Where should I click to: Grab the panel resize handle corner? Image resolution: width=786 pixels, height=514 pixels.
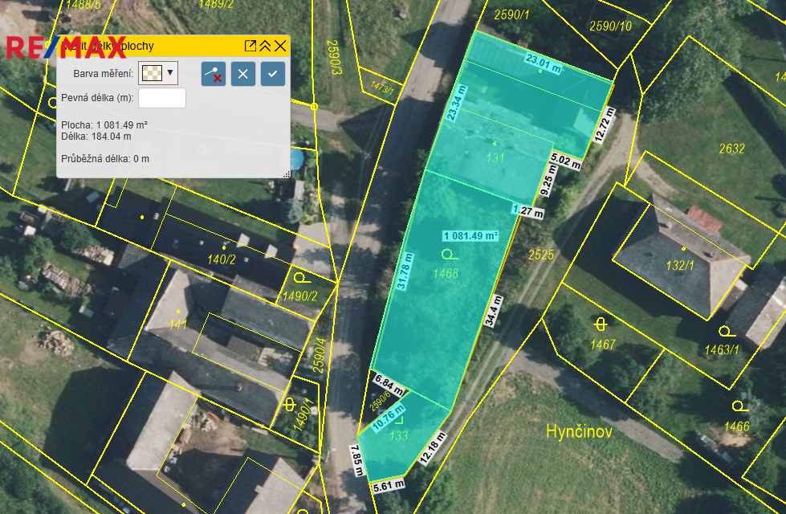(286, 173)
